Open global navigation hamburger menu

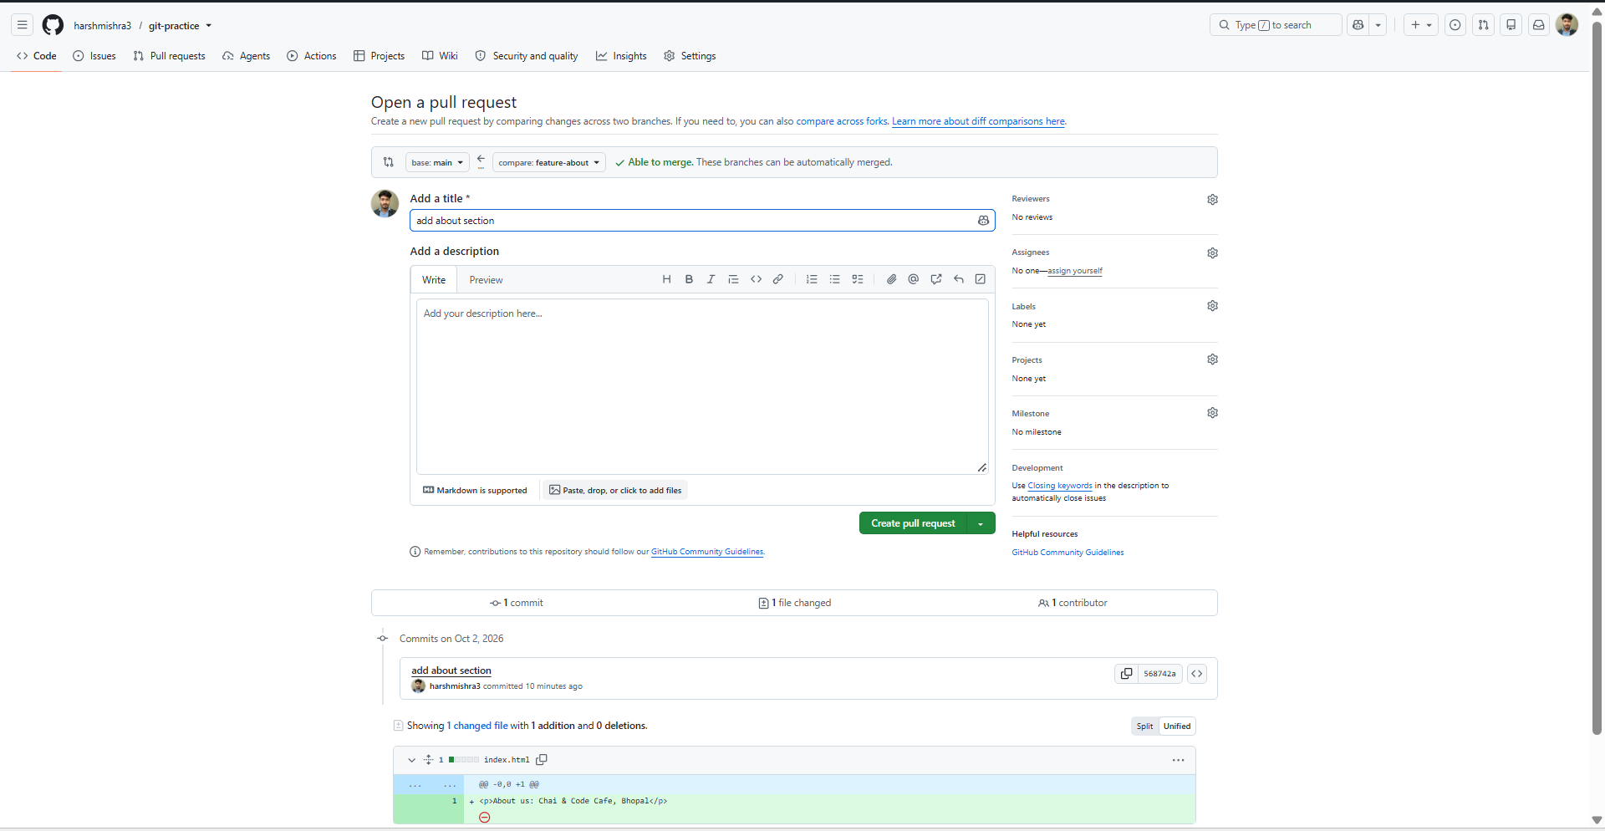click(x=23, y=25)
